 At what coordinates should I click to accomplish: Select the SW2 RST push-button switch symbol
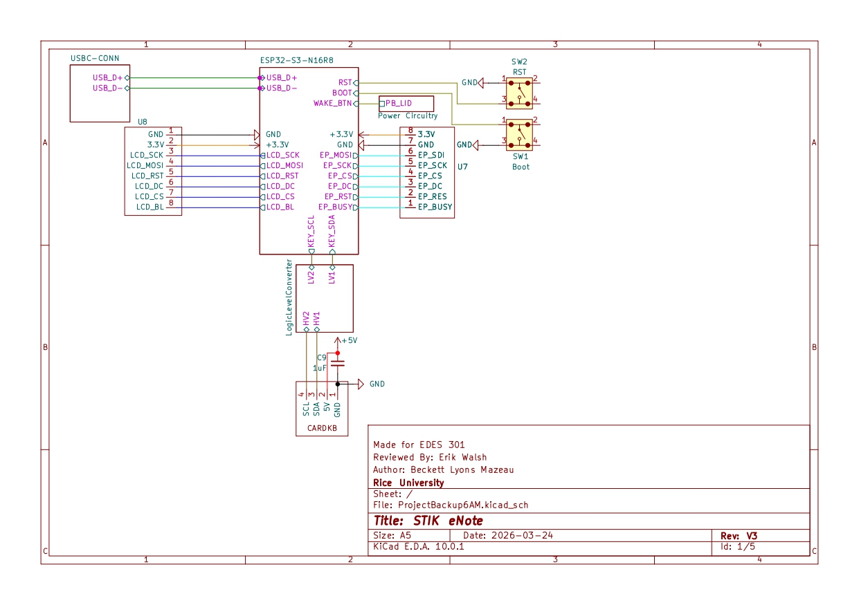pos(520,93)
